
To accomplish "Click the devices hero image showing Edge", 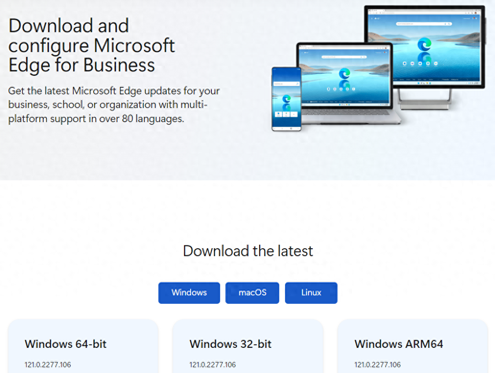I will pyautogui.click(x=379, y=68).
